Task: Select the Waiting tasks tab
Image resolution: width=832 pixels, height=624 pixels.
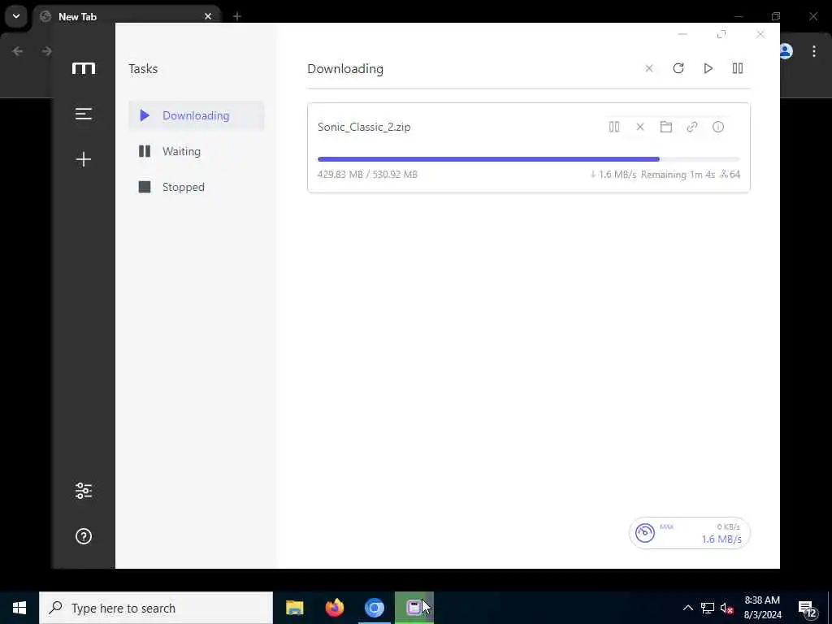Action: pos(197,151)
